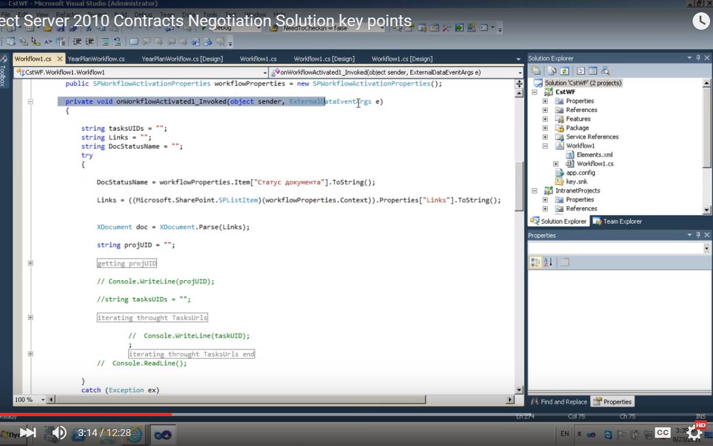The height and width of the screenshot is (446, 713).
Task: Open the Toolbox side tab
Action: tap(3, 71)
